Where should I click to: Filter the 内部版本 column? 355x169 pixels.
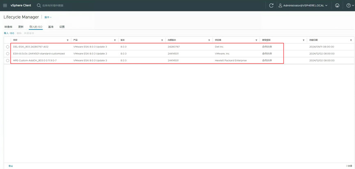tap(209, 40)
